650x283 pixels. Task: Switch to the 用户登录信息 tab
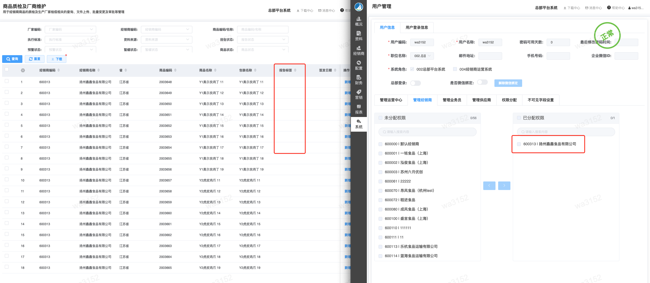point(417,27)
